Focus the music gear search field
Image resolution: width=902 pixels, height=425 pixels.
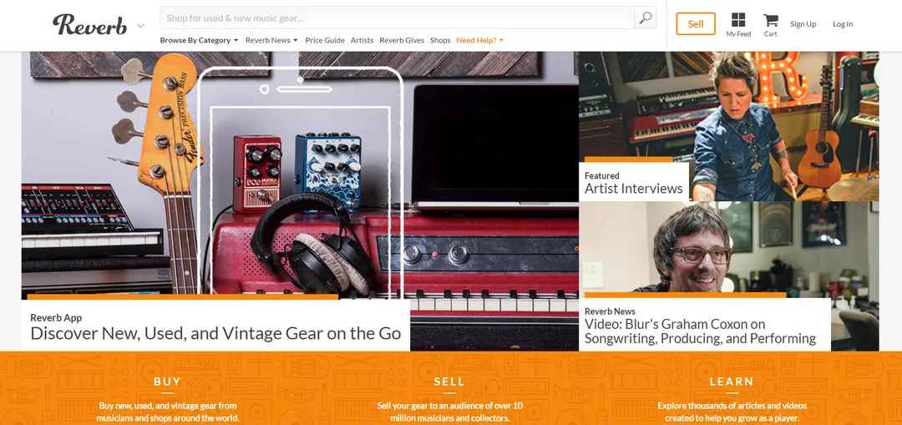(x=397, y=18)
